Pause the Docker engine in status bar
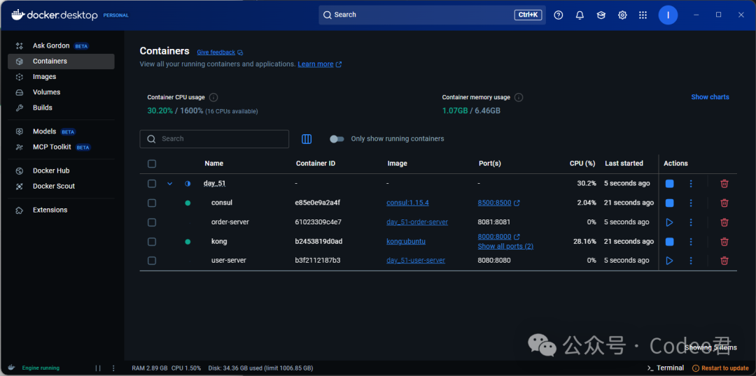Image resolution: width=756 pixels, height=376 pixels. click(x=99, y=368)
